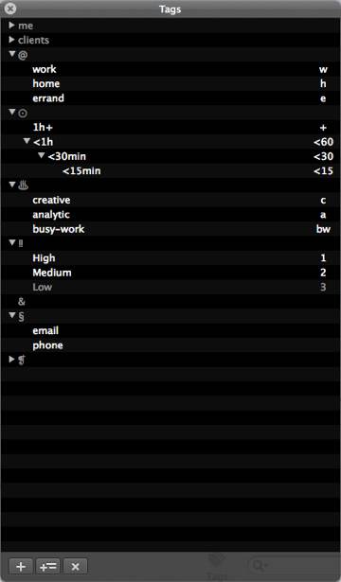Click the delete tag X button
Image resolution: width=341 pixels, height=582 pixels.
(x=76, y=567)
